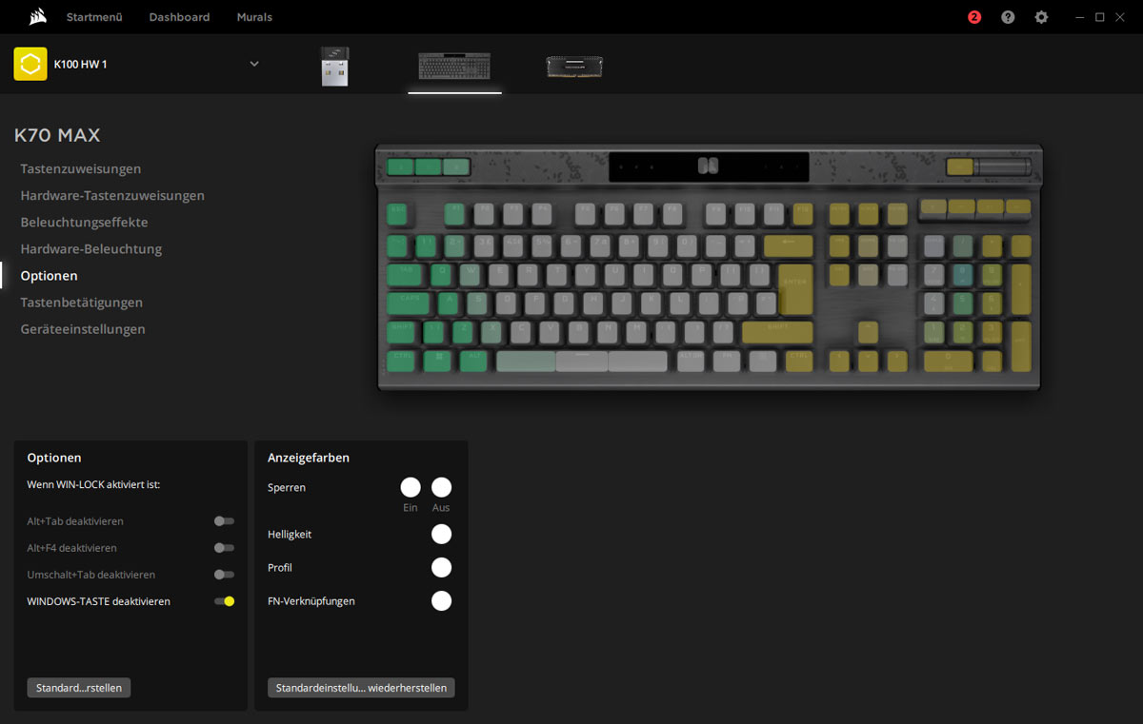Click the K70 MAX device heading

pyautogui.click(x=57, y=135)
